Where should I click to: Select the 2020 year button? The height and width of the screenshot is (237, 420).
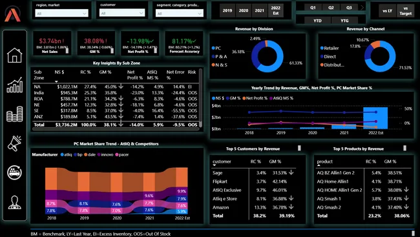(x=243, y=11)
